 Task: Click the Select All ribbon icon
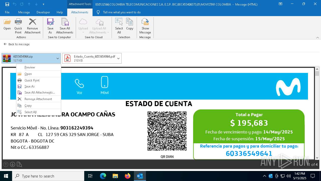[119, 26]
